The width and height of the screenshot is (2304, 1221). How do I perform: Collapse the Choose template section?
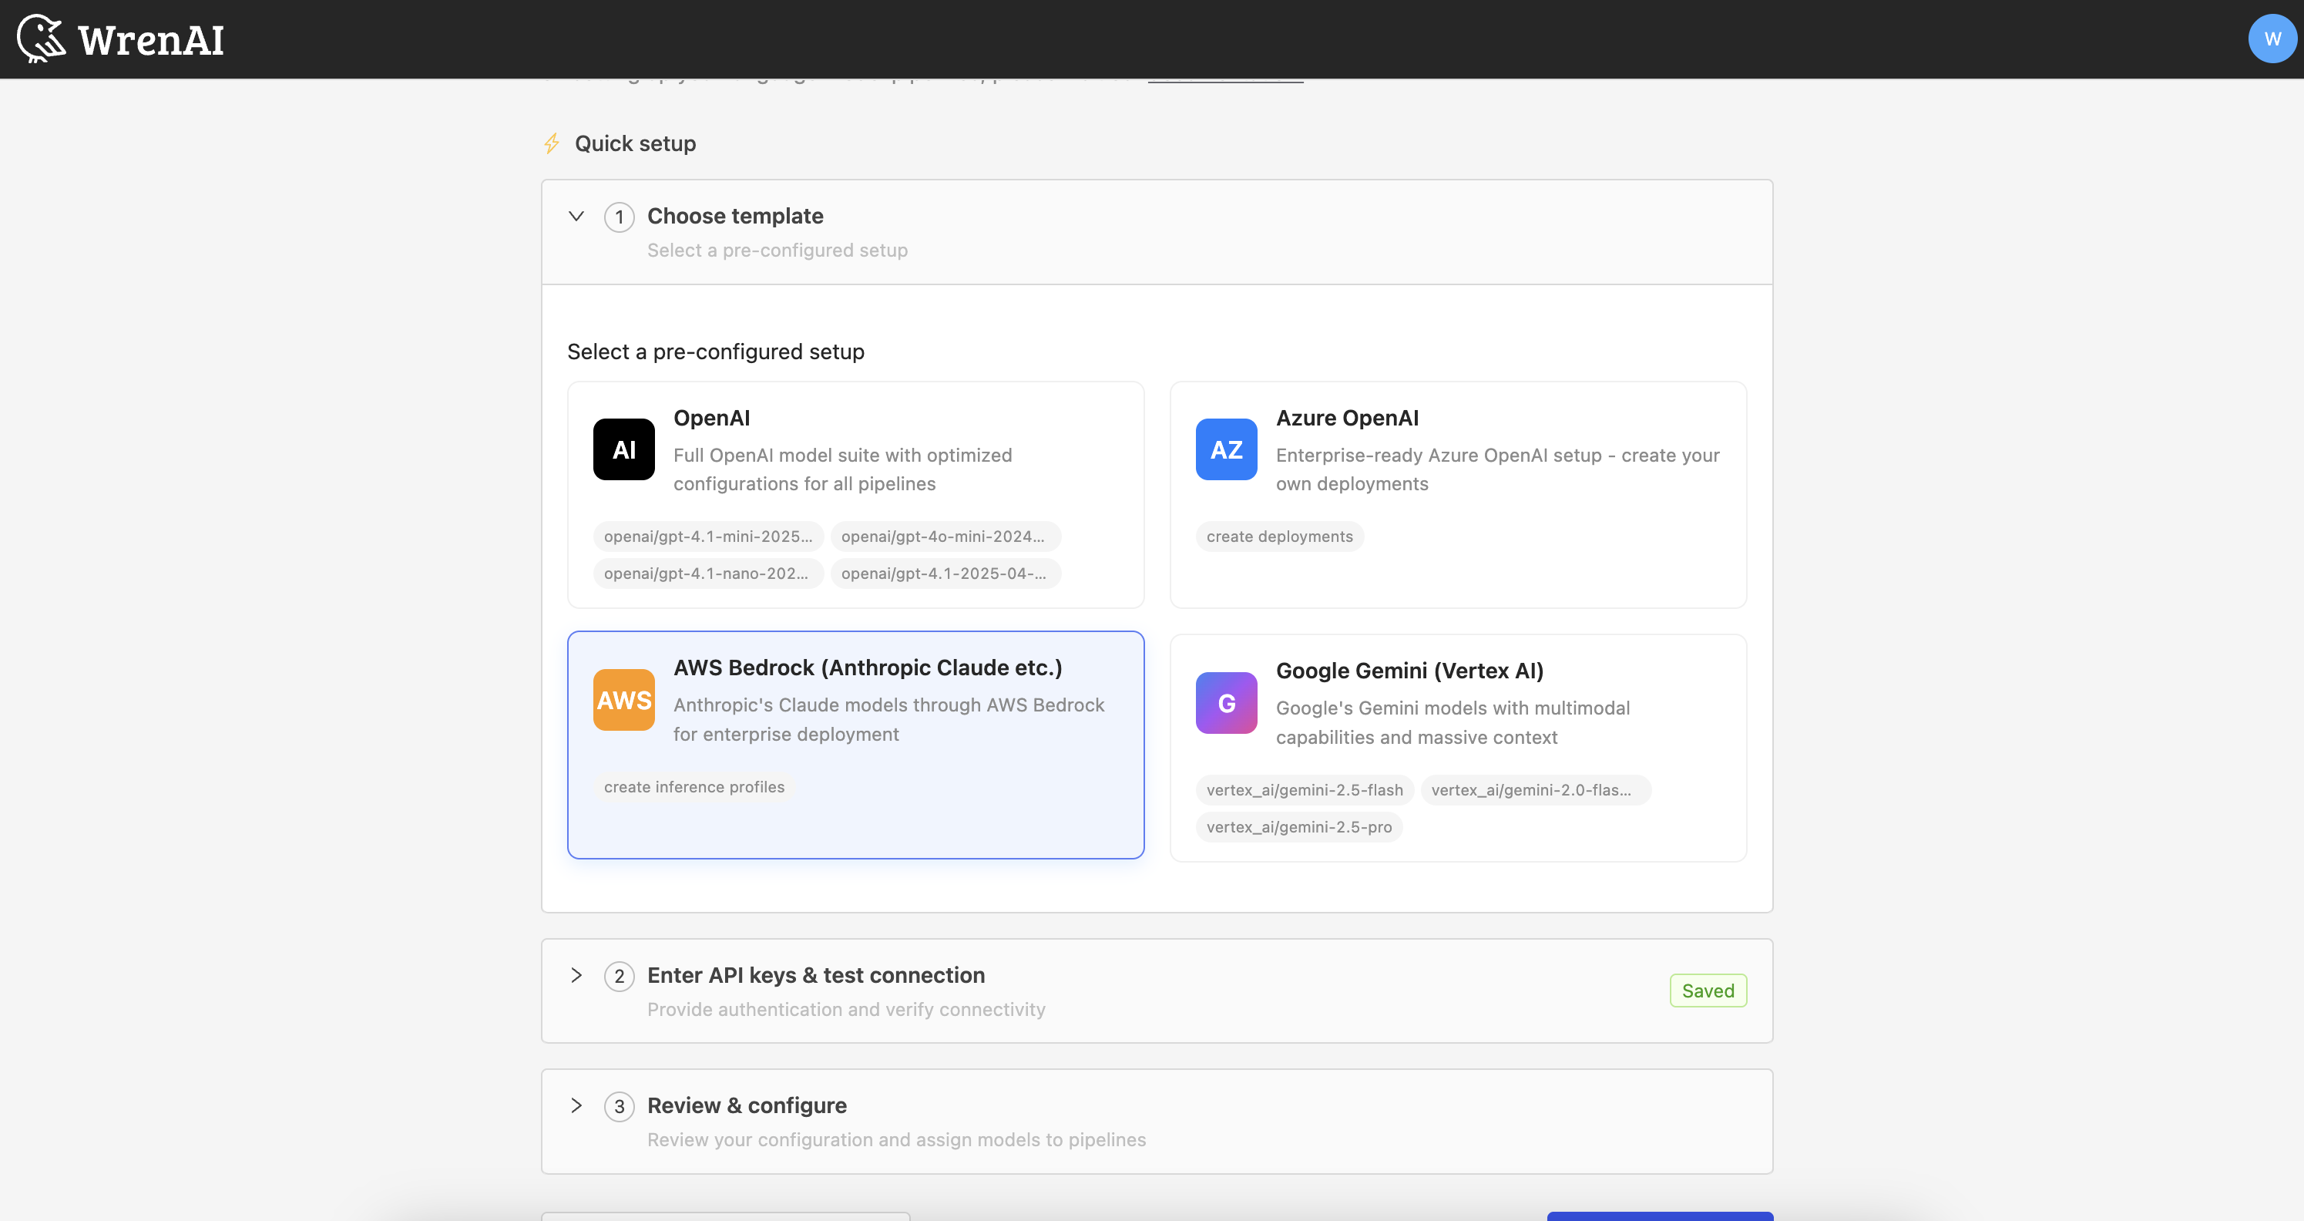pos(576,217)
